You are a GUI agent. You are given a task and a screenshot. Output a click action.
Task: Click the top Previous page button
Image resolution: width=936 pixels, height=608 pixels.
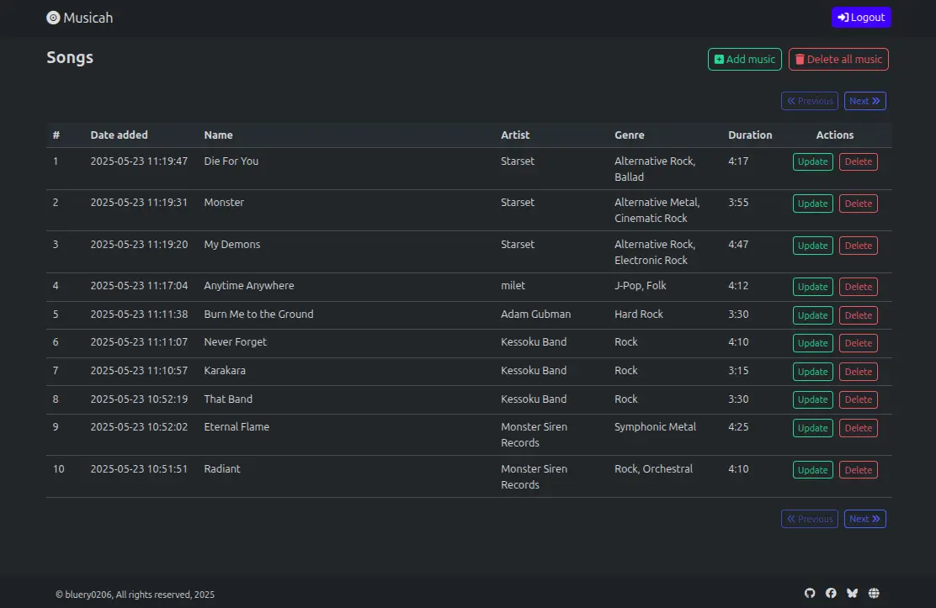809,101
